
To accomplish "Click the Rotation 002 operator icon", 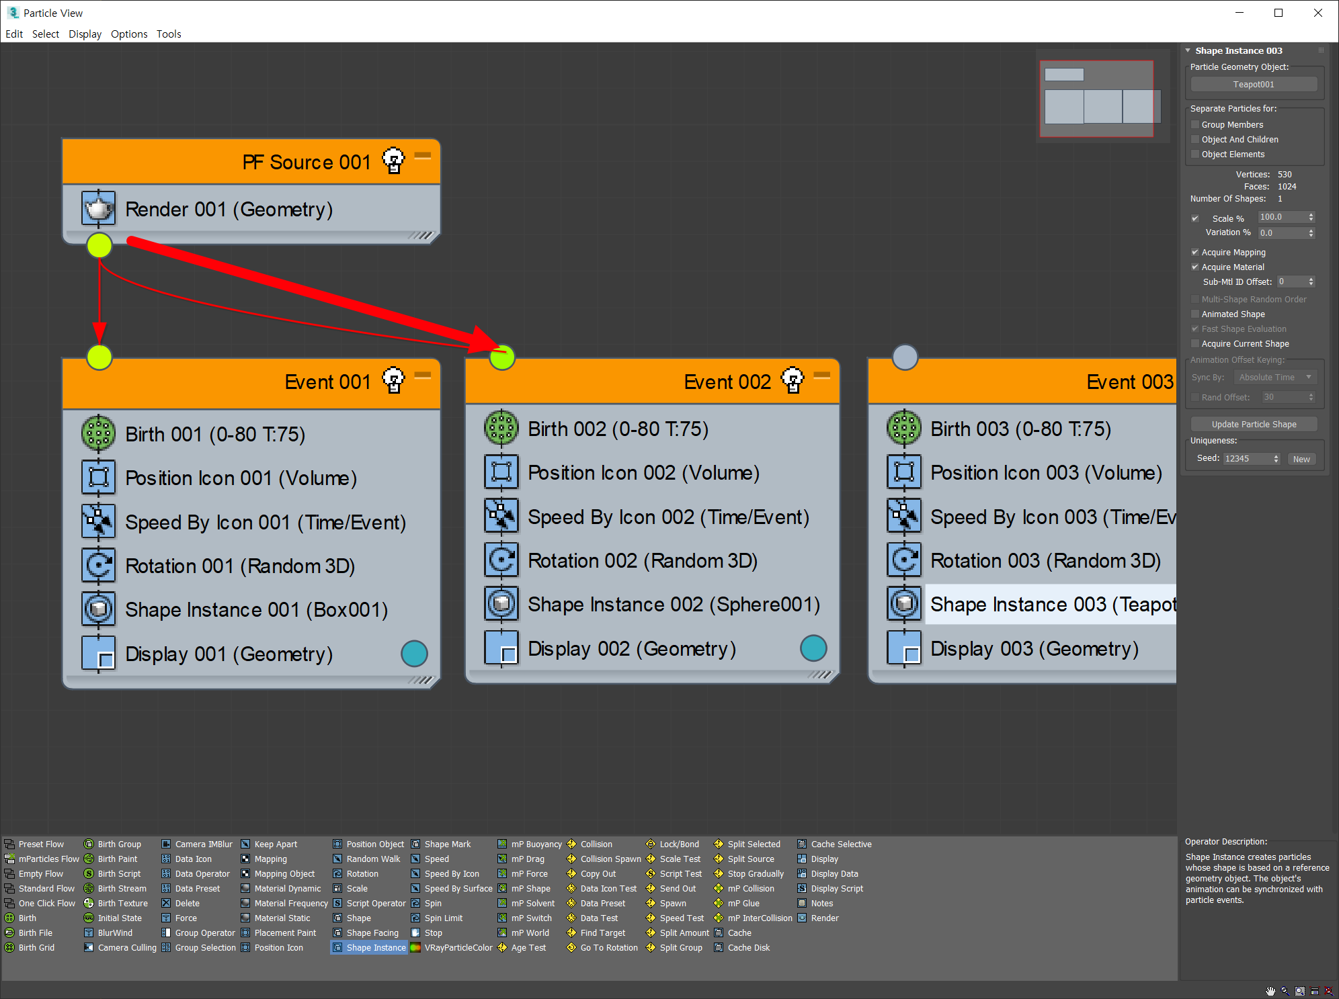I will (501, 560).
